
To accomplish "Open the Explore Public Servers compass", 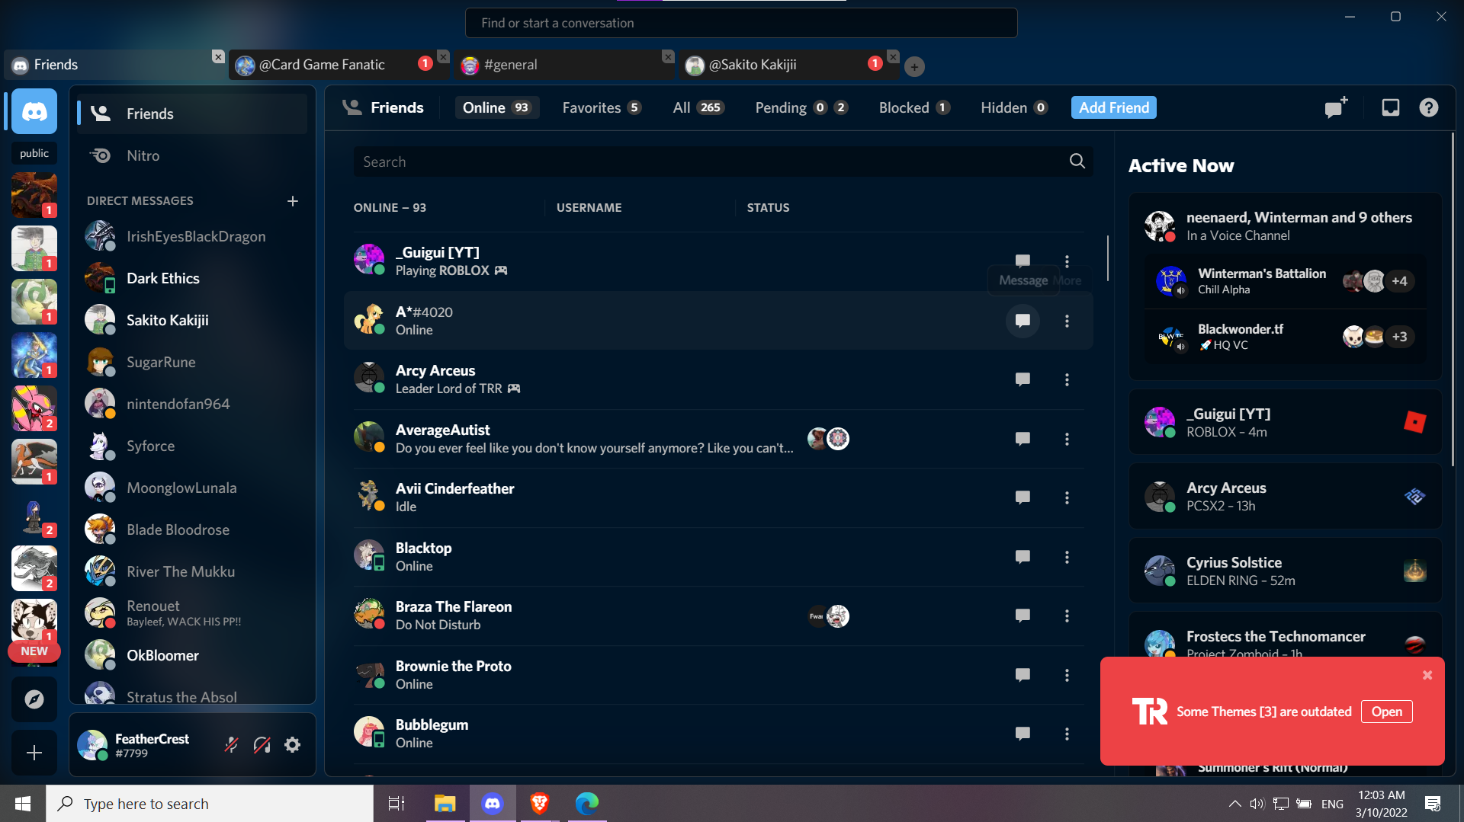I will (x=34, y=699).
